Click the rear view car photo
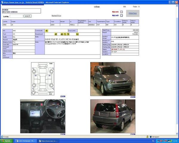Viewport: 179px width, 143px height. click(113, 116)
